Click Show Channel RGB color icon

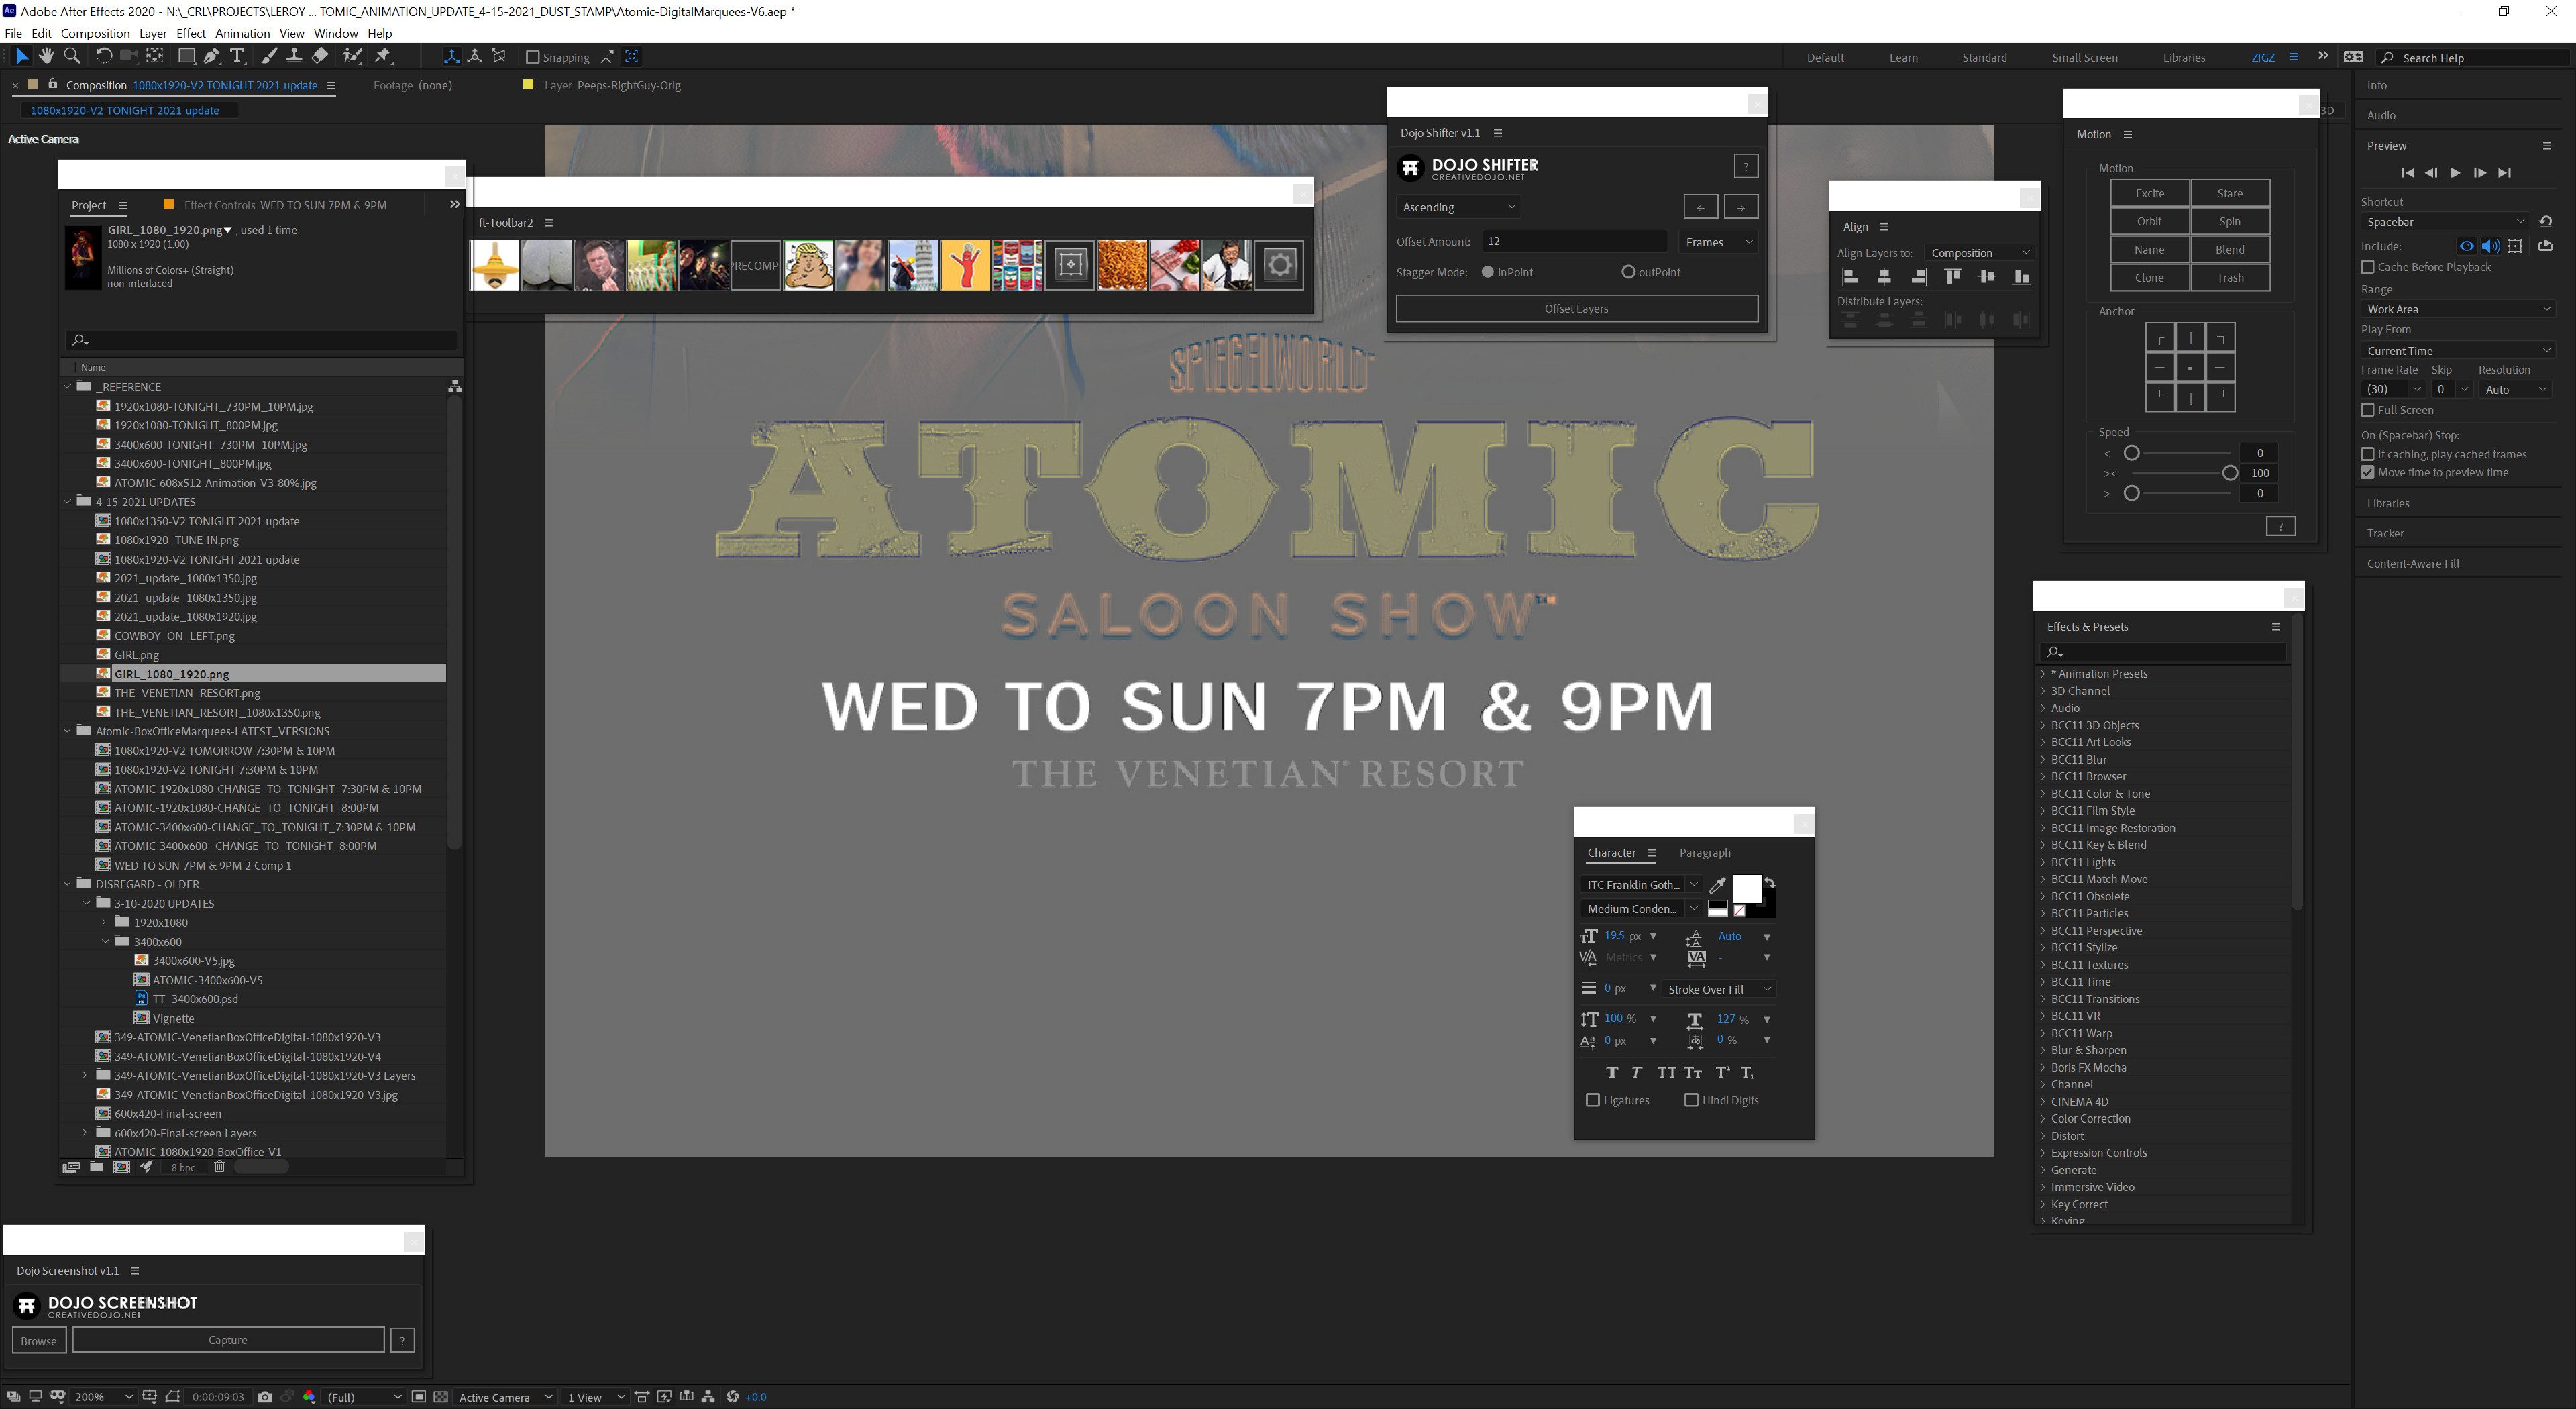tap(309, 1397)
